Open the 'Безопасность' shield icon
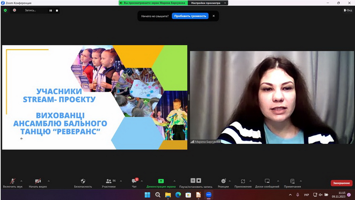Image resolution: width=355 pixels, height=200 pixels. [83, 181]
